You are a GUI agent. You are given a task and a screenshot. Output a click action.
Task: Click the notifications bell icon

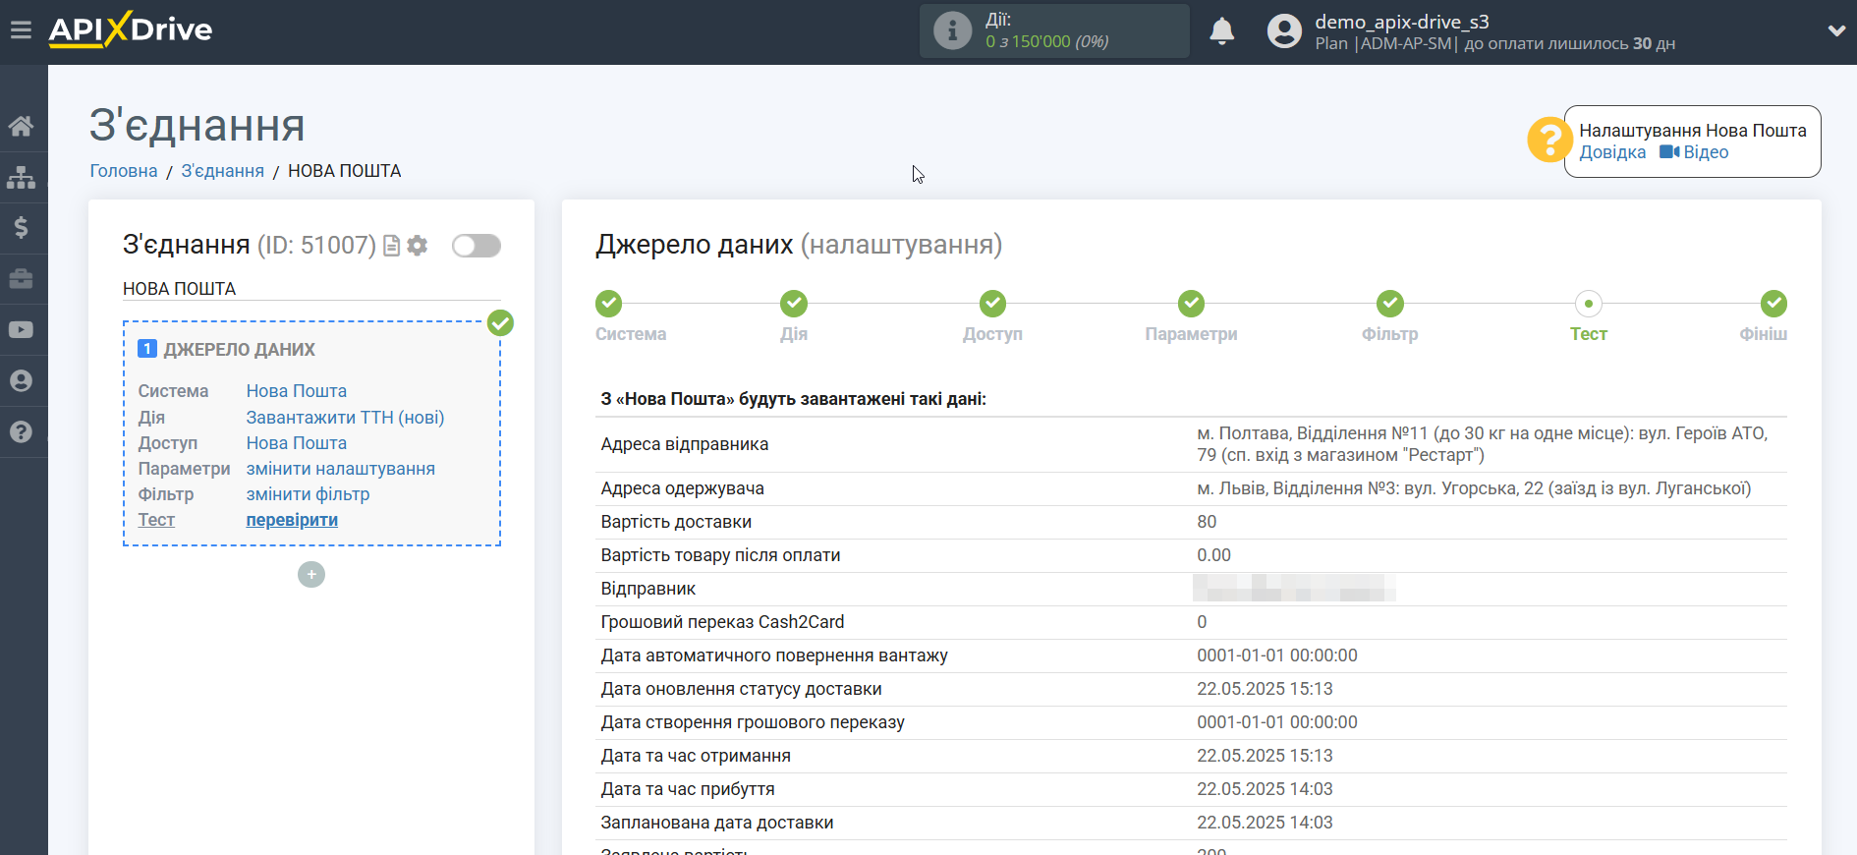point(1221,31)
